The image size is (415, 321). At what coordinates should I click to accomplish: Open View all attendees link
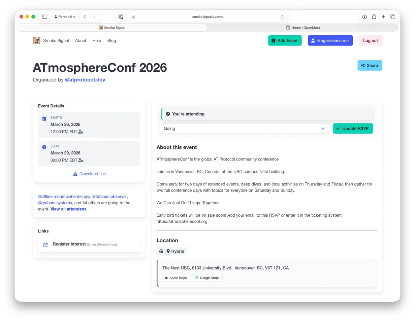68,209
